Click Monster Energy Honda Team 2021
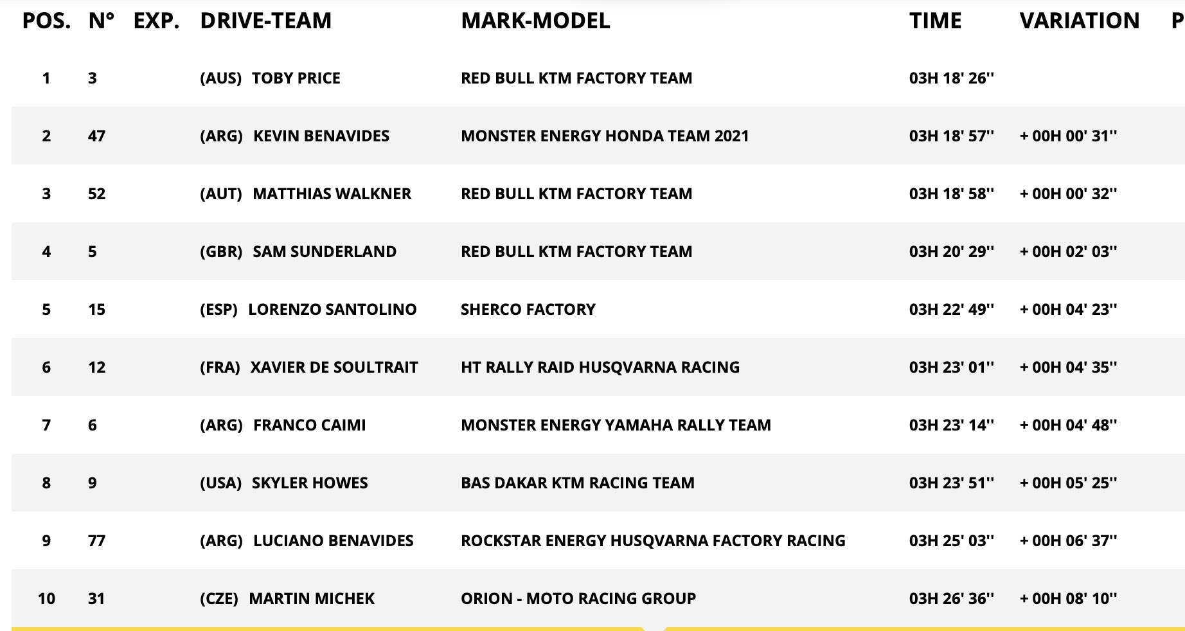The width and height of the screenshot is (1185, 631). pos(604,136)
